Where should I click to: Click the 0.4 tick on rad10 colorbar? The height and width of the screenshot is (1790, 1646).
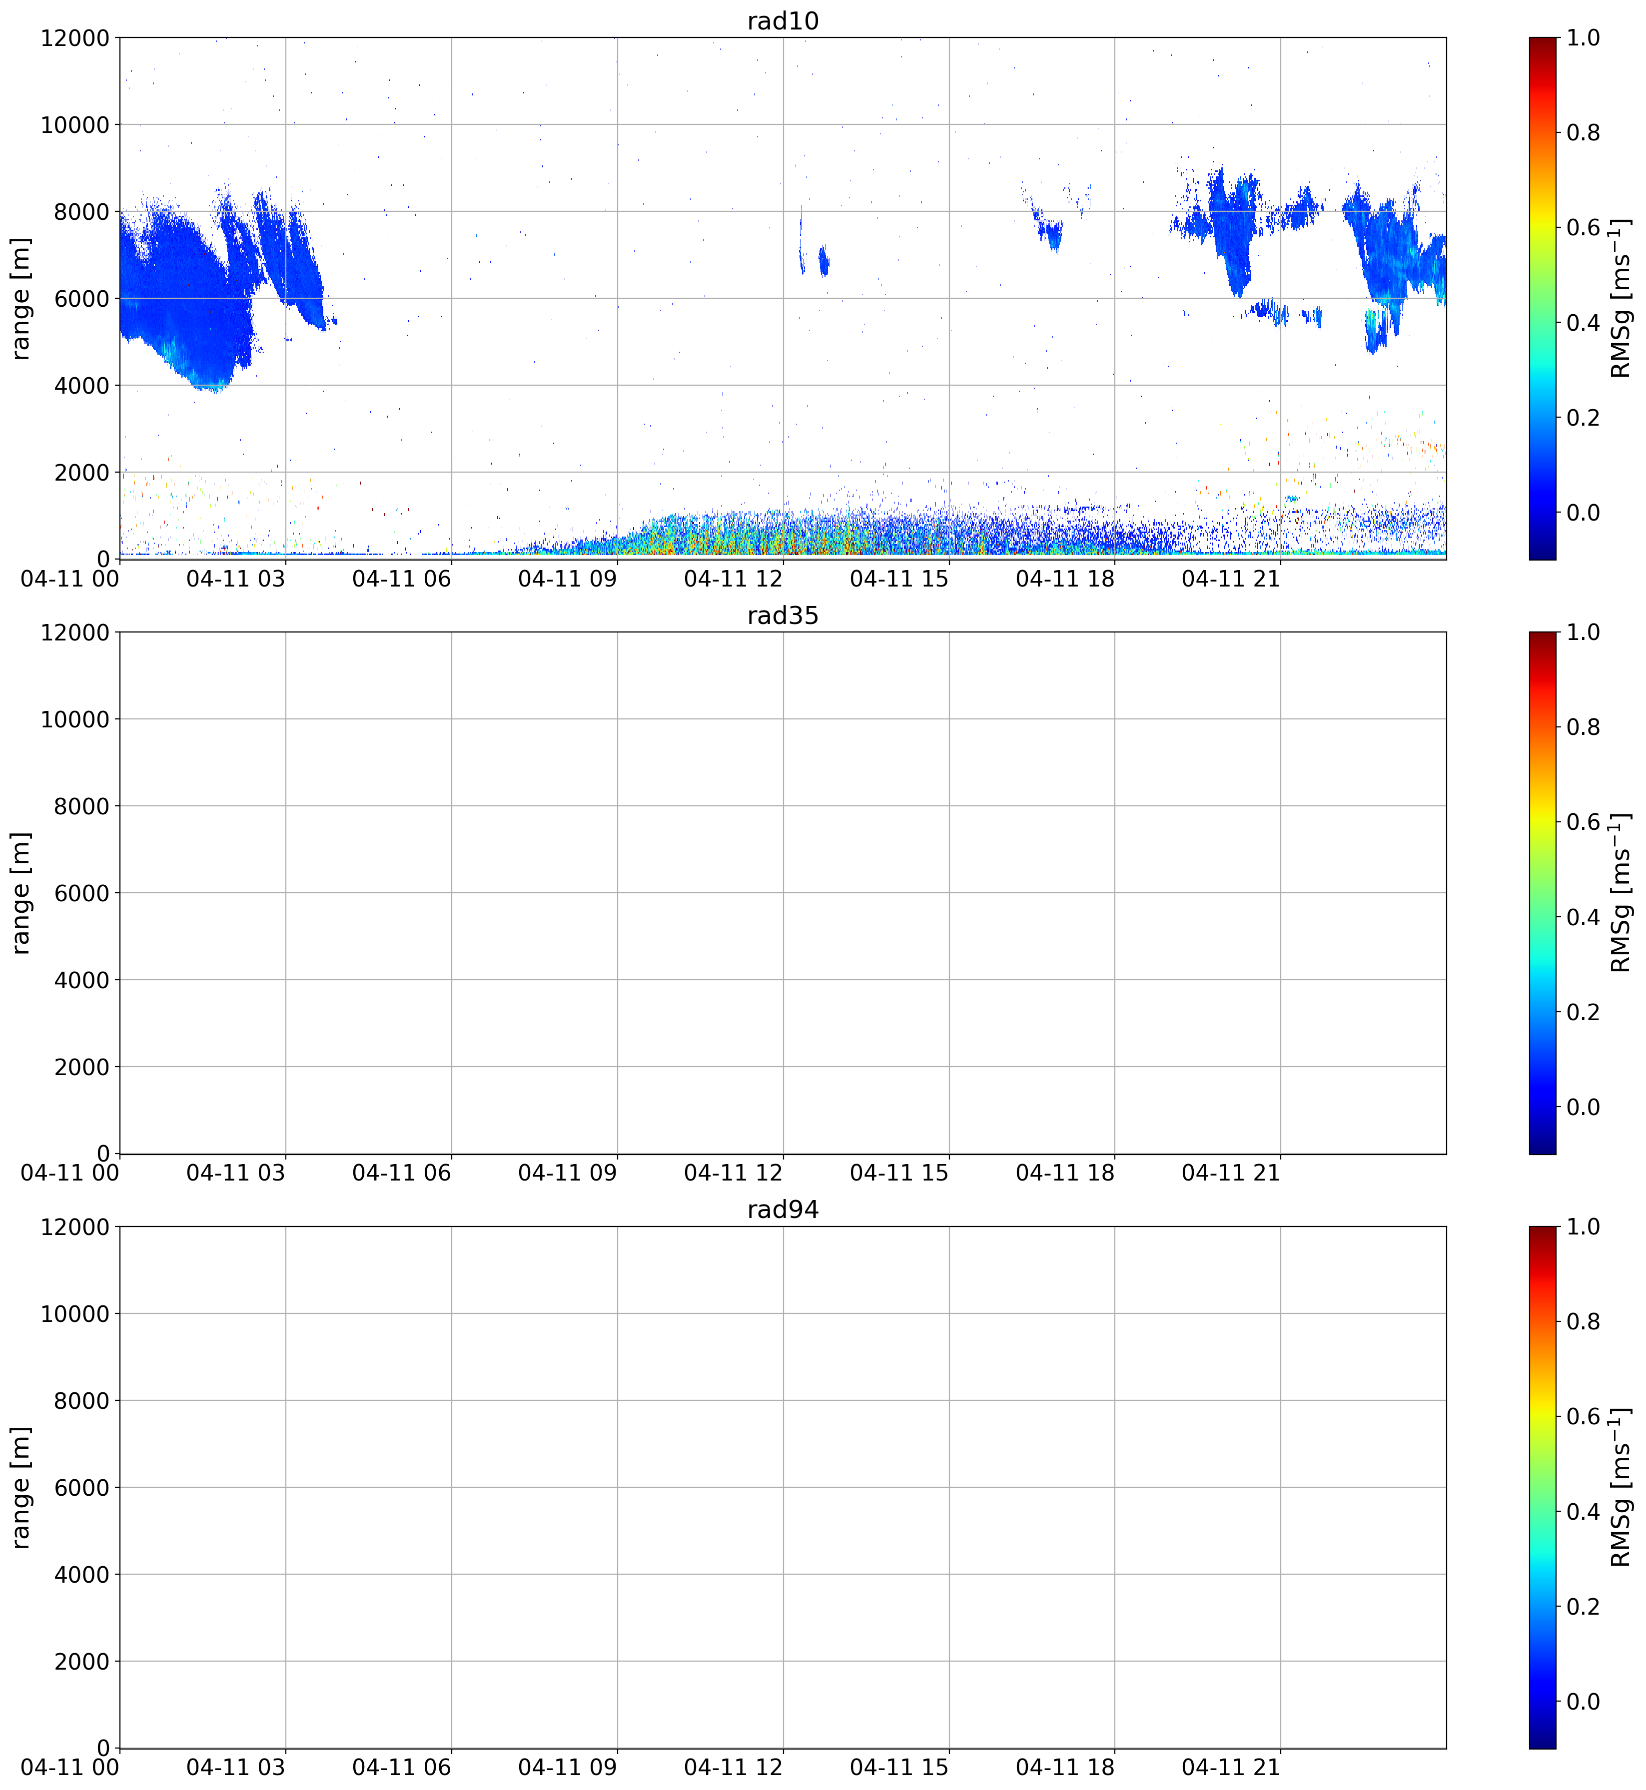tap(1584, 322)
